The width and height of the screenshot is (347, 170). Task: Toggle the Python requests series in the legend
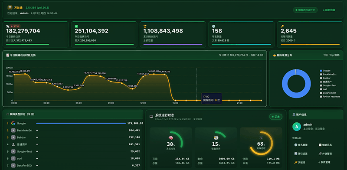(330, 97)
